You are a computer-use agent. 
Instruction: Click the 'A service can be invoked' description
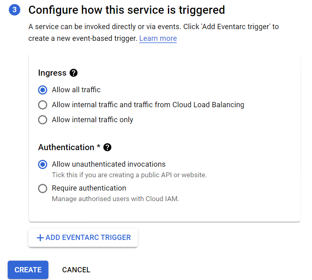[153, 27]
